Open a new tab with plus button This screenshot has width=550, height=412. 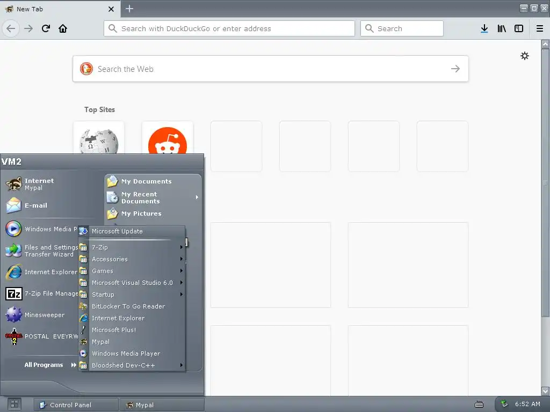pos(129,9)
